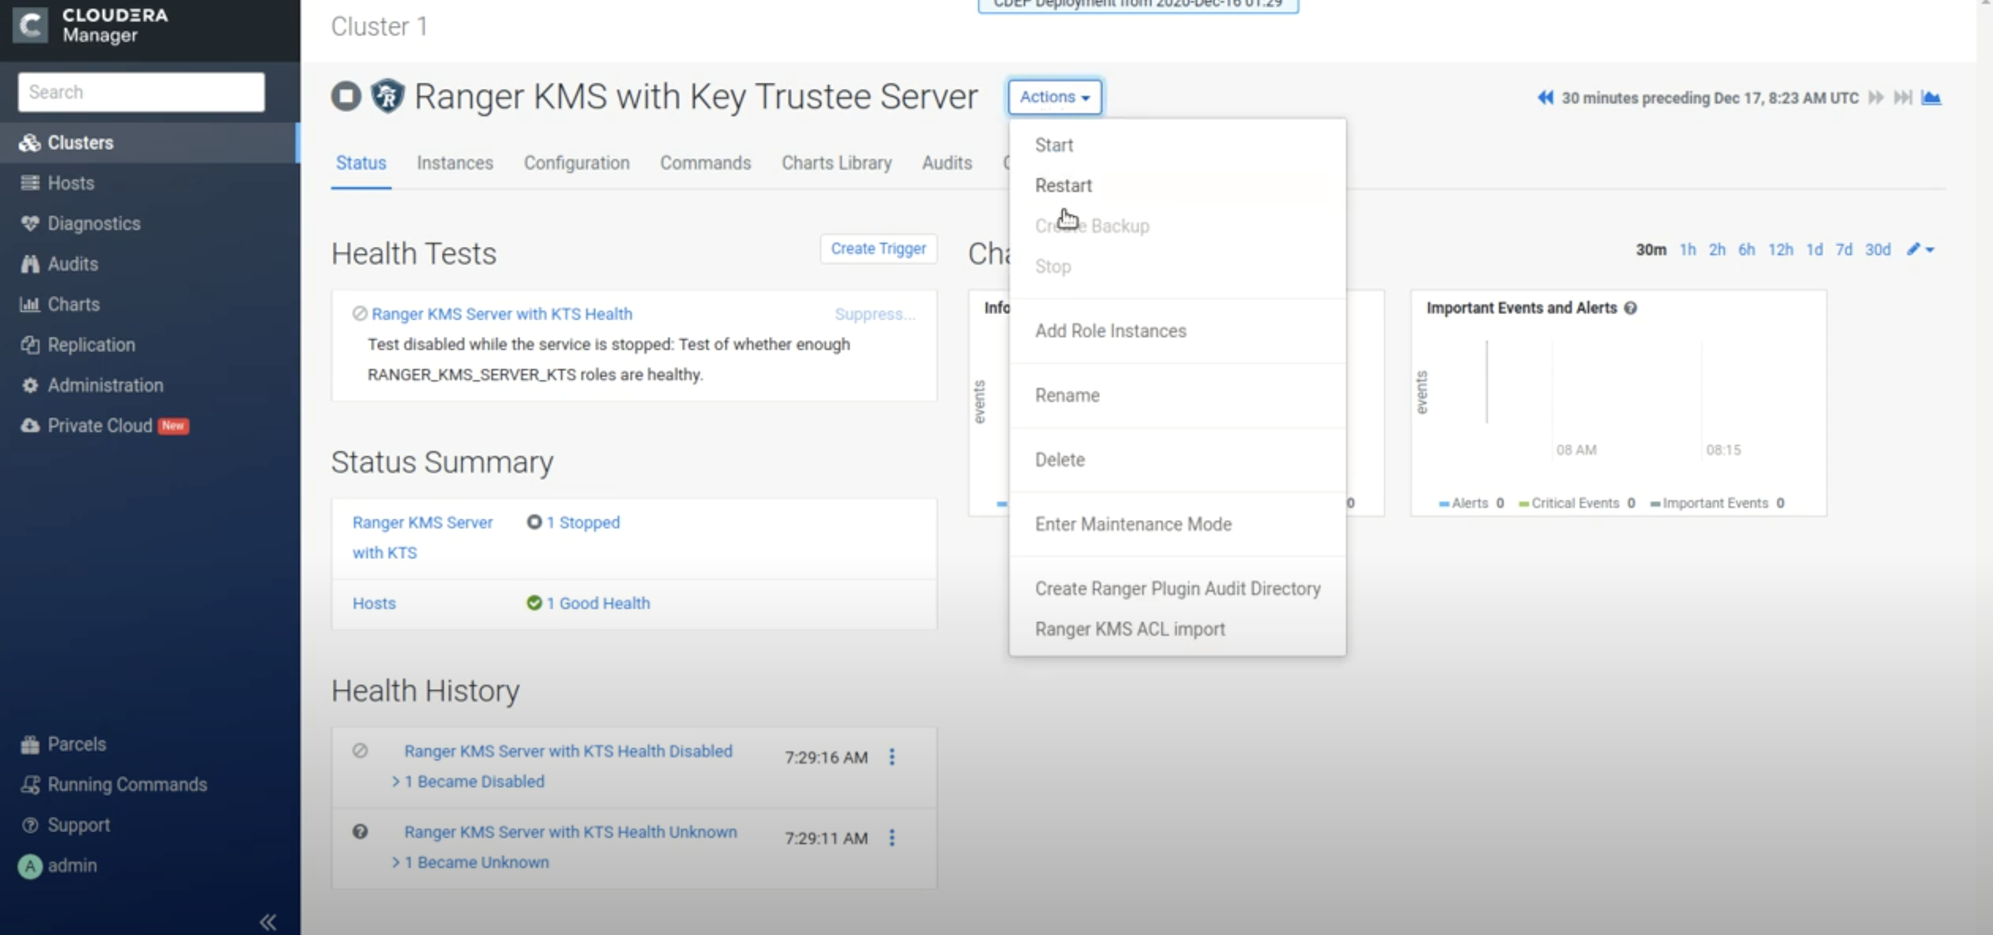Set chart range to 1d
The height and width of the screenshot is (935, 1993).
click(x=1814, y=249)
